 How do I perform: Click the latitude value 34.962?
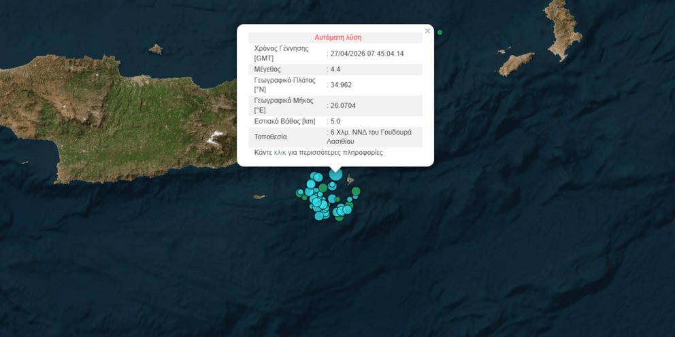click(340, 85)
